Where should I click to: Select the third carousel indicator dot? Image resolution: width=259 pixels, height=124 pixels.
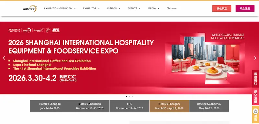click(x=133, y=97)
